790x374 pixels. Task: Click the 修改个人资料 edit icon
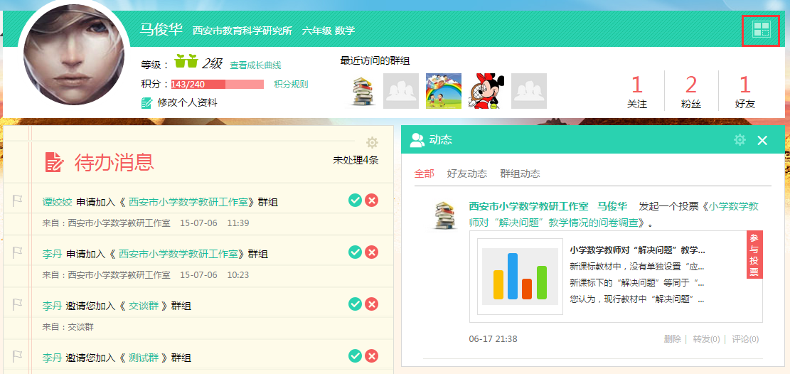[x=146, y=103]
